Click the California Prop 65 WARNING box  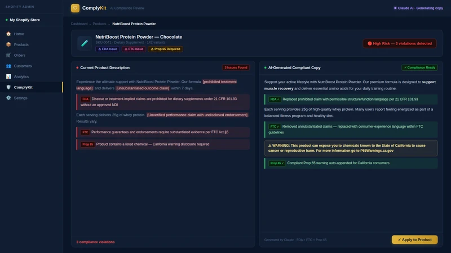[351, 148]
